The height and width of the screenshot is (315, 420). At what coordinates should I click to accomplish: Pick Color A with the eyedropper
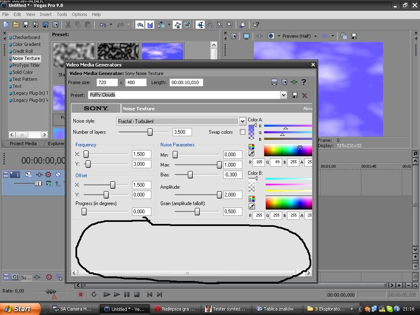tap(251, 153)
